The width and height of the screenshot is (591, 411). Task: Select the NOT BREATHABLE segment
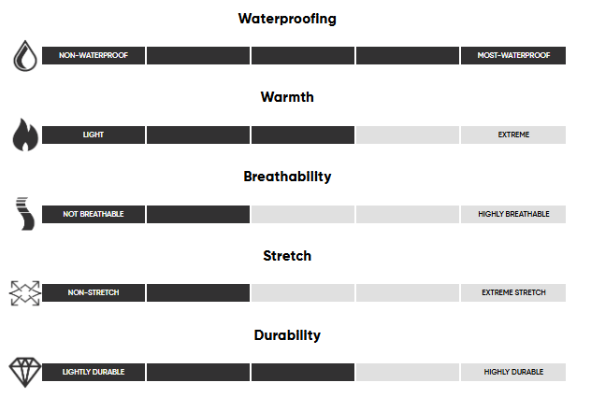(x=94, y=214)
